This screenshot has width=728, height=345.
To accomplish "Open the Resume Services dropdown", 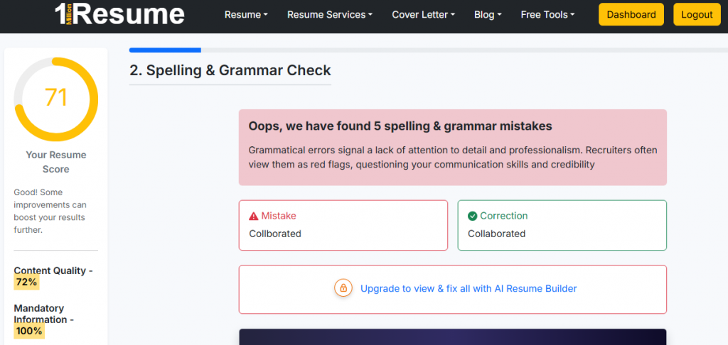I will pyautogui.click(x=330, y=15).
